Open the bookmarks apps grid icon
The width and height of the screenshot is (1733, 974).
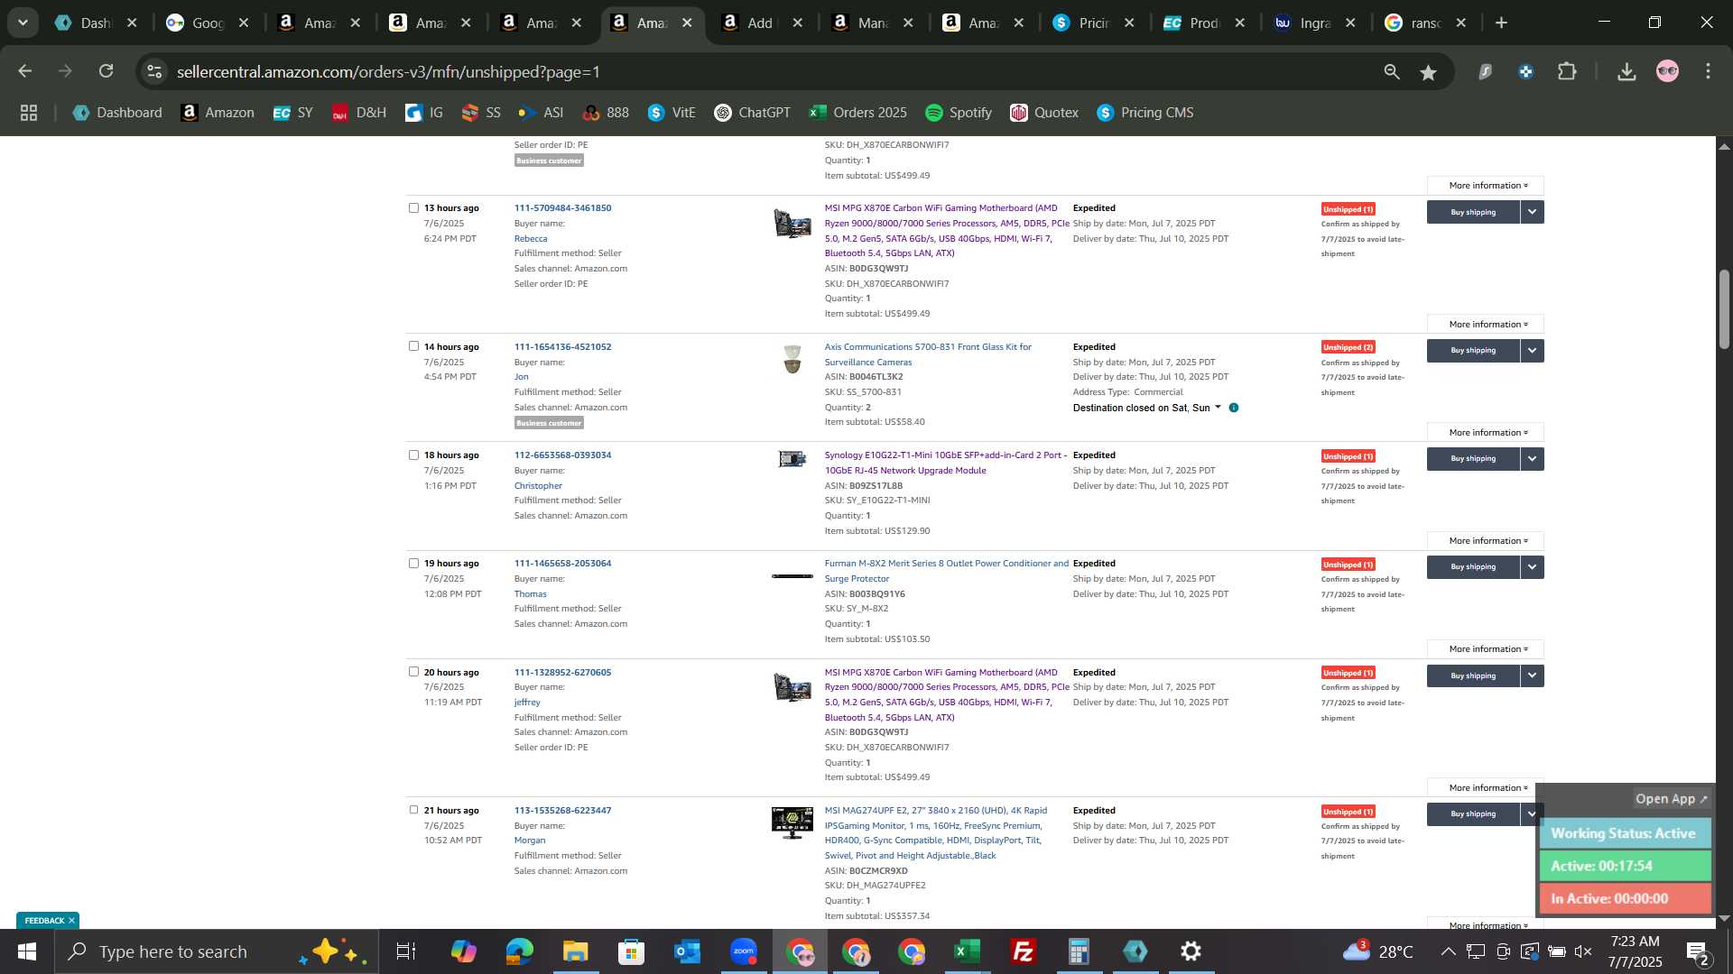(x=29, y=113)
